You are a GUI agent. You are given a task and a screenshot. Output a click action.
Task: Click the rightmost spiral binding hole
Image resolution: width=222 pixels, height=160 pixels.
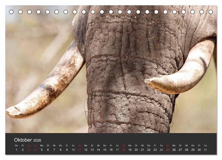(211, 12)
